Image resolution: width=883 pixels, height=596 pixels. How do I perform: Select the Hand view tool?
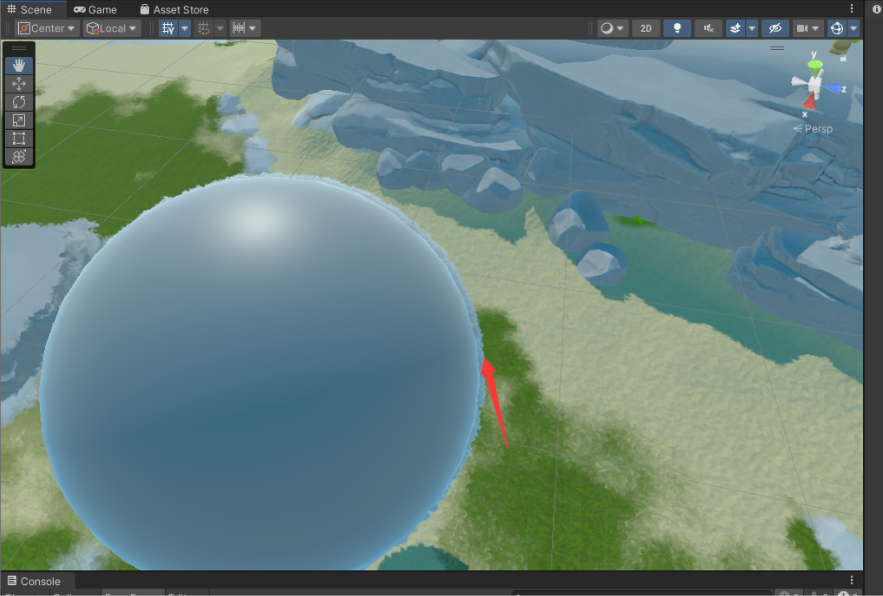coord(19,65)
